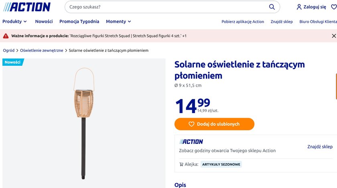Open Promocja Tygodnia page
The width and height of the screenshot is (337, 188).
pos(79,22)
